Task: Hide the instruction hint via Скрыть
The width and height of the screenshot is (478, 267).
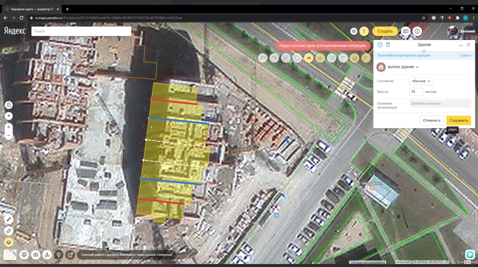Action: click(465, 55)
